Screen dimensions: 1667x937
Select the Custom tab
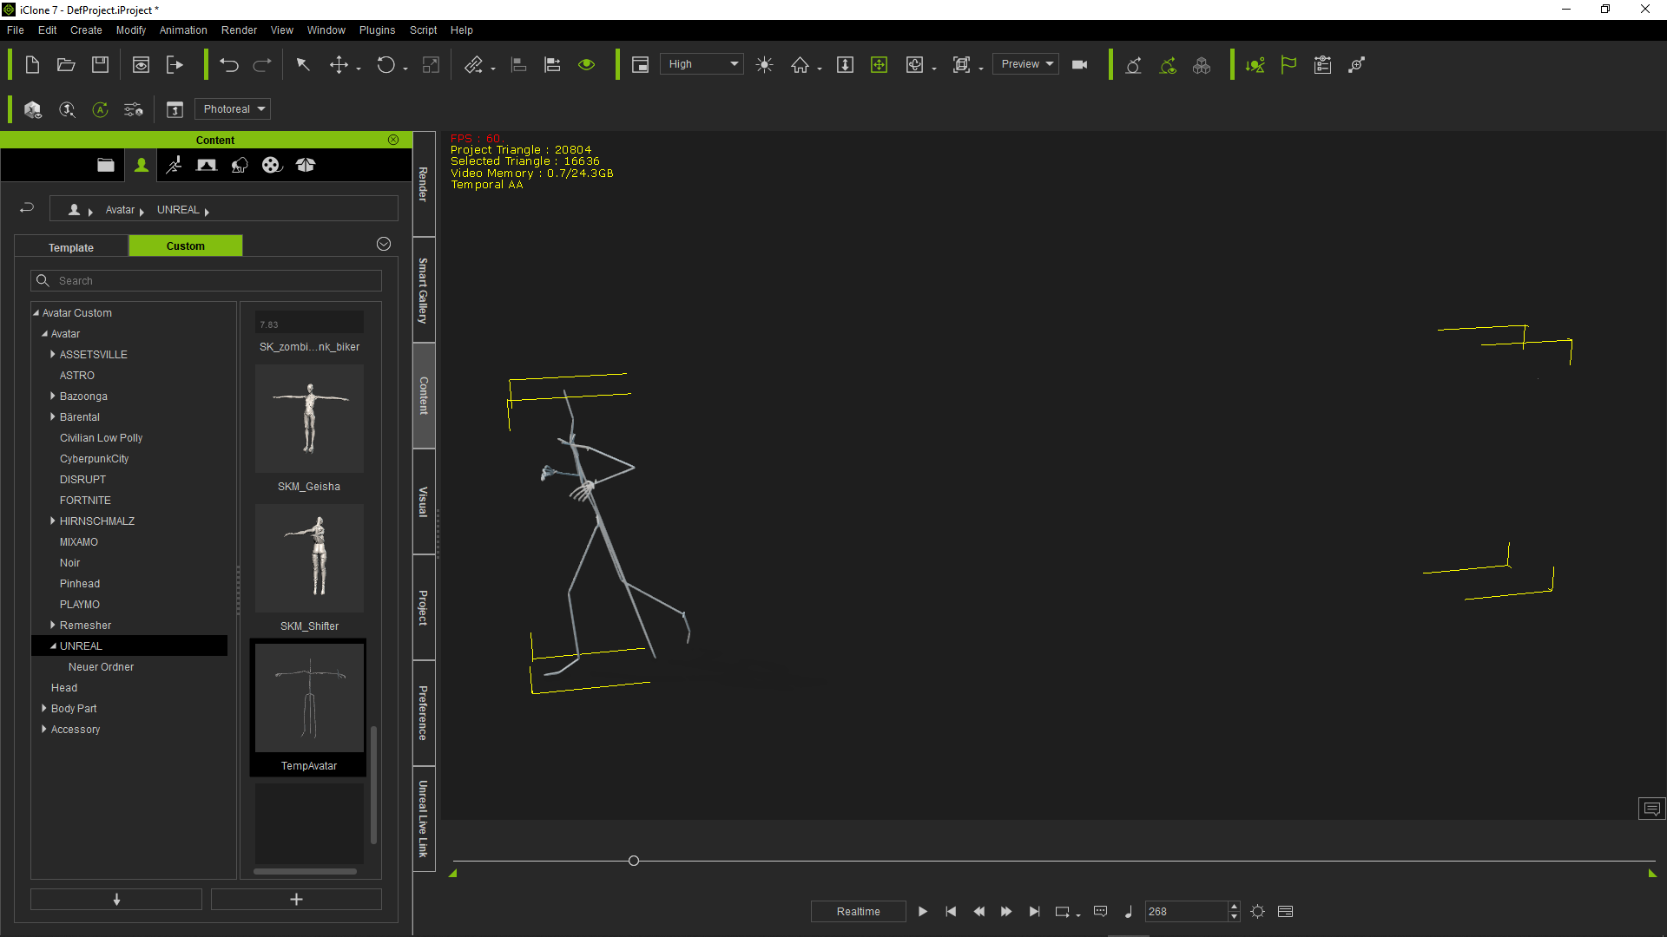click(186, 246)
